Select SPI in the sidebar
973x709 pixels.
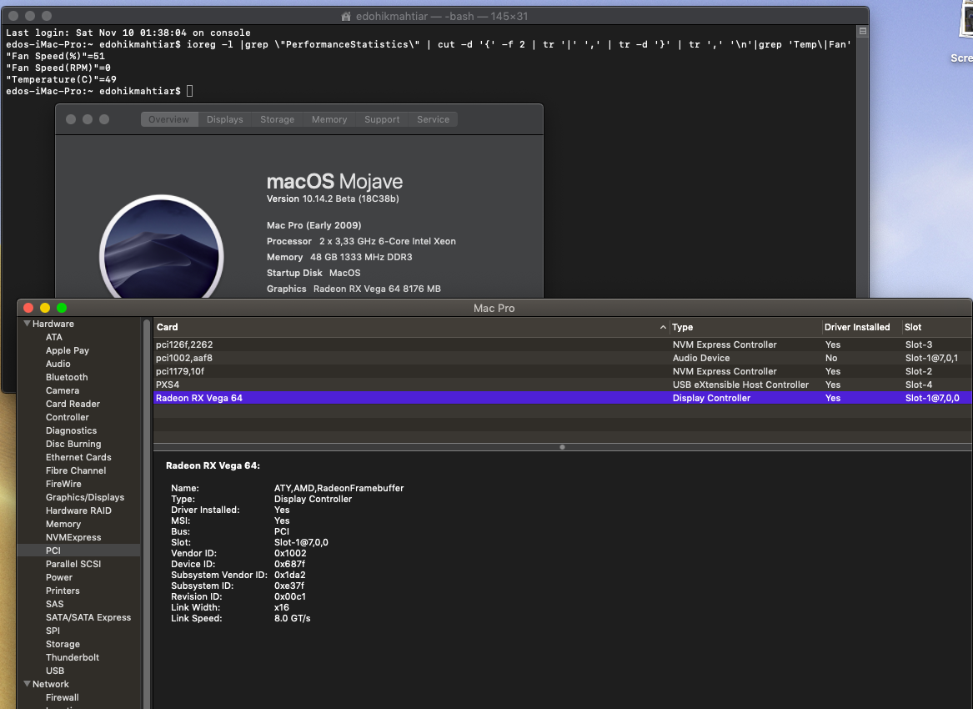[x=53, y=631]
